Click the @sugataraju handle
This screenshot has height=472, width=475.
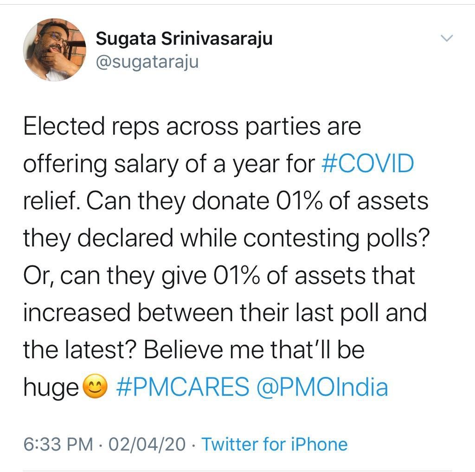coord(147,61)
